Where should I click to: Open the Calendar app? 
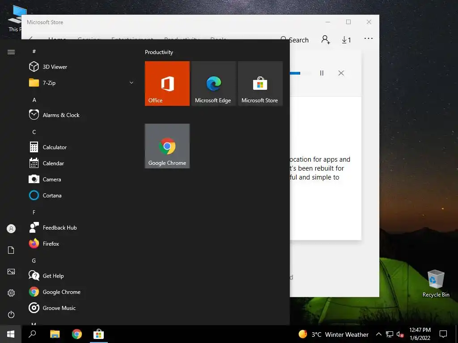click(81, 163)
